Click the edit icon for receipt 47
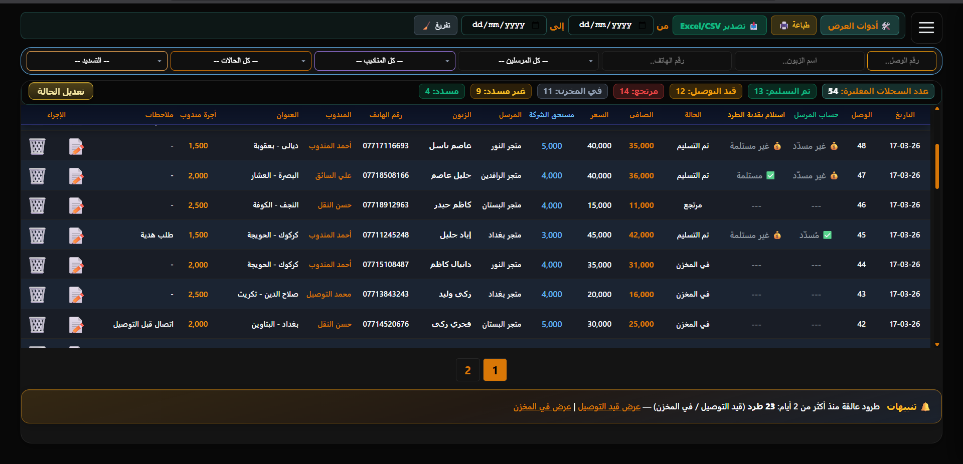The height and width of the screenshot is (464, 963). [76, 176]
